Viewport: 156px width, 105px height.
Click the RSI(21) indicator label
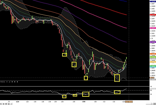[x=3, y=82]
